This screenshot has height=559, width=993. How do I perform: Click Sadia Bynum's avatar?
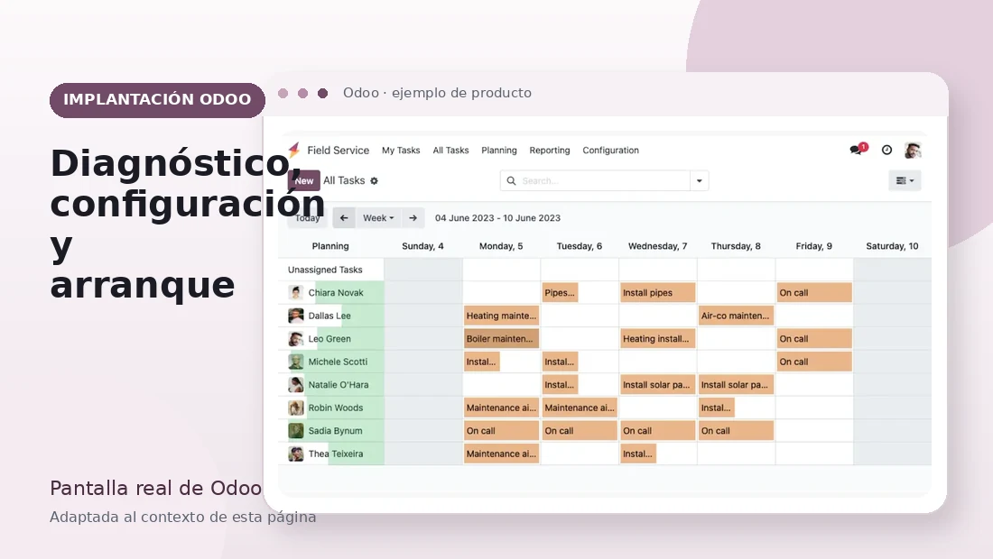(x=296, y=431)
